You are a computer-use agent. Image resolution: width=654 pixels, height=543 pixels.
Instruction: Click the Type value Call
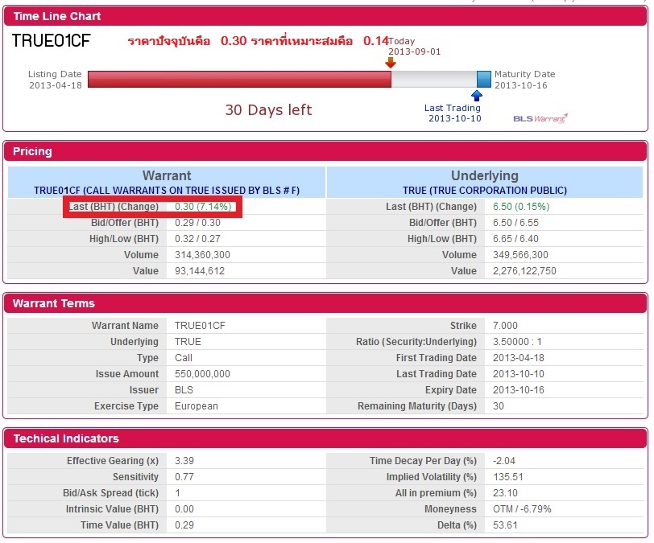(184, 357)
